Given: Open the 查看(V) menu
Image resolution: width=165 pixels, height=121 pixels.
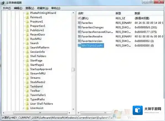Looking at the screenshot, I should [30, 8].
